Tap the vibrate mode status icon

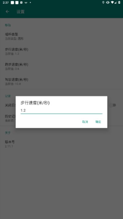[108, 2]
